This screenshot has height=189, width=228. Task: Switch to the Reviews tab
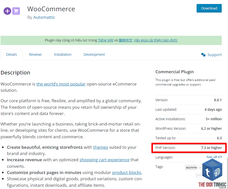click(35, 54)
